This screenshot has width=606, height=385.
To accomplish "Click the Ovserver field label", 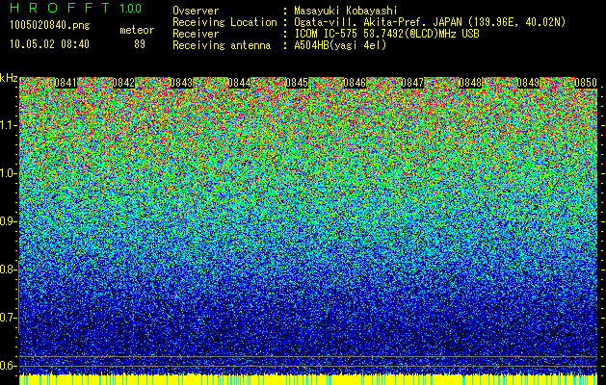I will pos(196,11).
